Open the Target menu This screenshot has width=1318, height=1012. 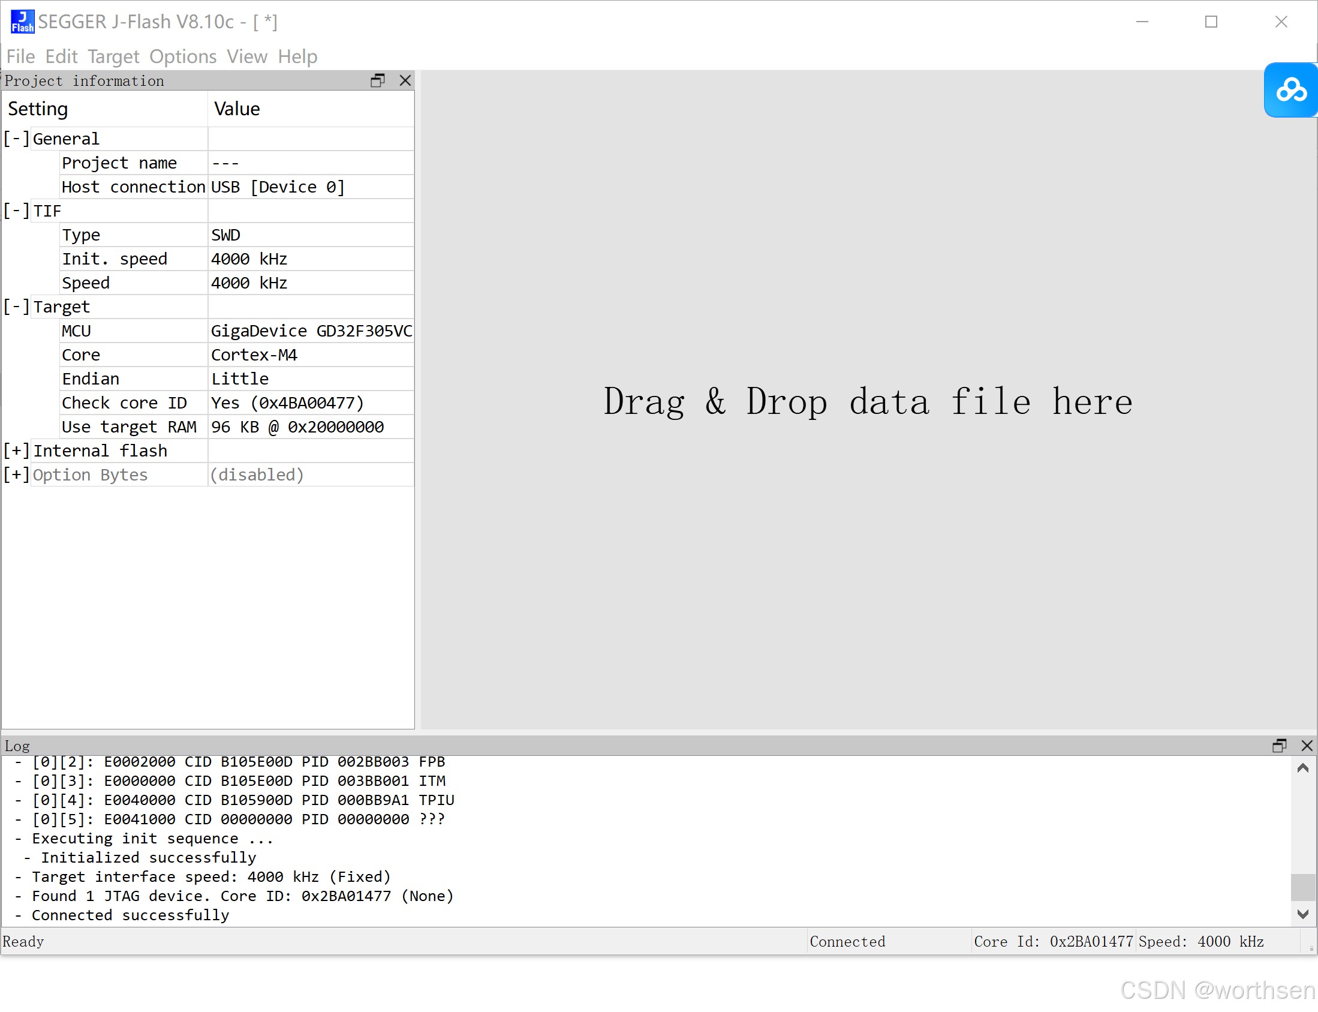113,56
